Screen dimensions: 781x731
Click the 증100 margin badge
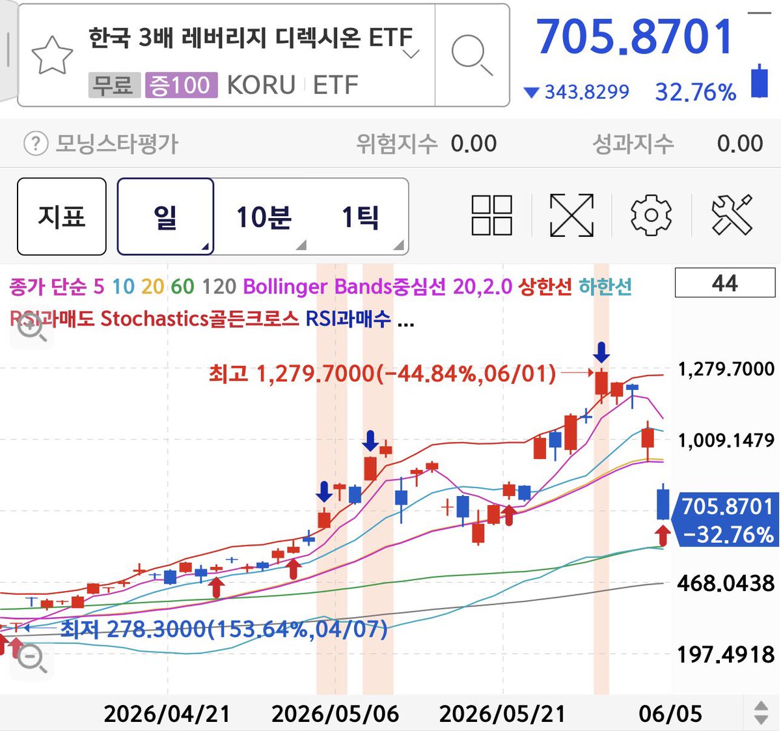pyautogui.click(x=181, y=85)
